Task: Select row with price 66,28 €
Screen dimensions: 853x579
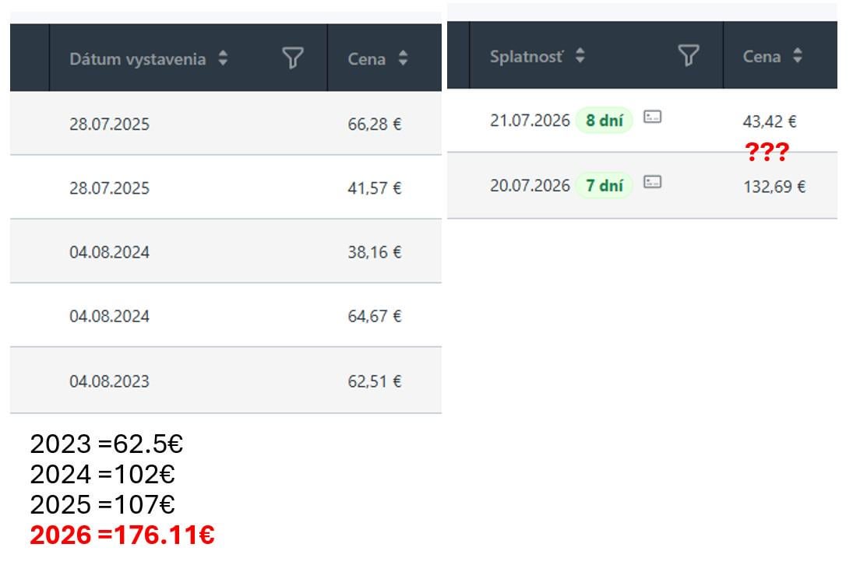Action: click(226, 124)
